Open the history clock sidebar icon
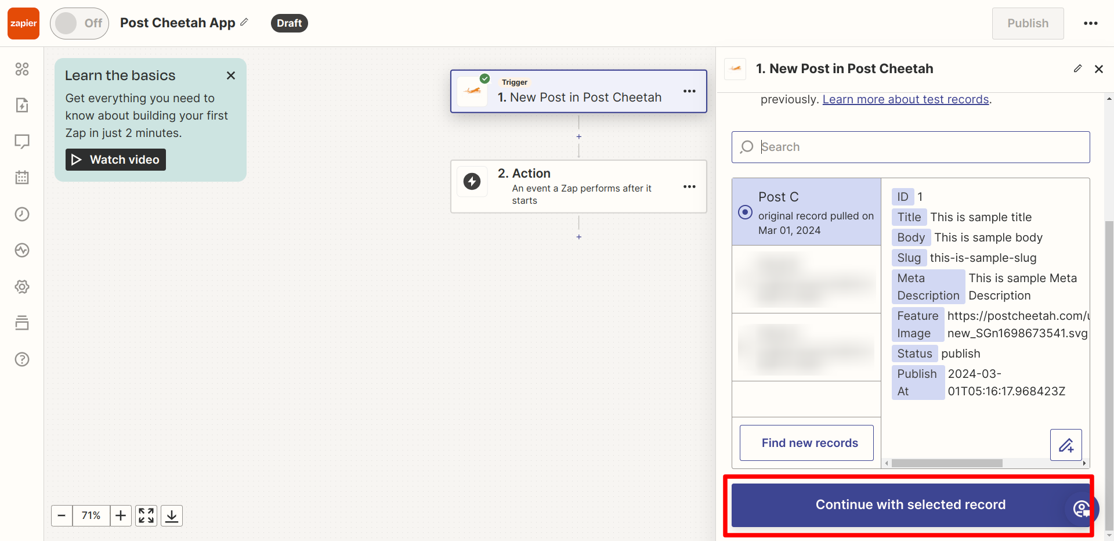This screenshot has height=541, width=1114. click(22, 214)
